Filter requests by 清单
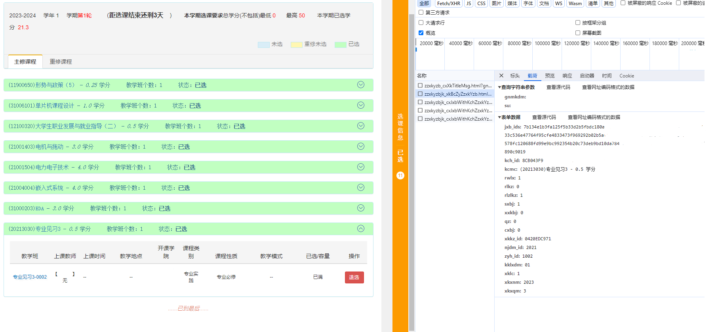Image resolution: width=720 pixels, height=332 pixels. (x=592, y=3)
